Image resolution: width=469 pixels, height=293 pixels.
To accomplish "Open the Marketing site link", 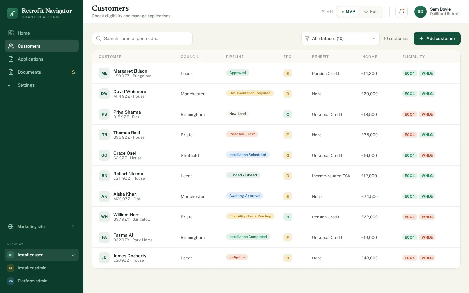I will (42, 227).
